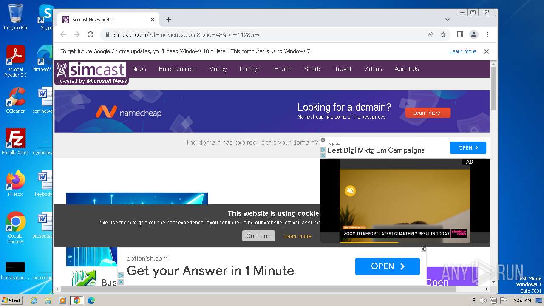Dismiss the Chrome update notification bar
Screen dimensions: 544x306
pos(487,51)
